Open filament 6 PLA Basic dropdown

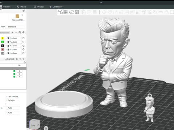click(13, 45)
